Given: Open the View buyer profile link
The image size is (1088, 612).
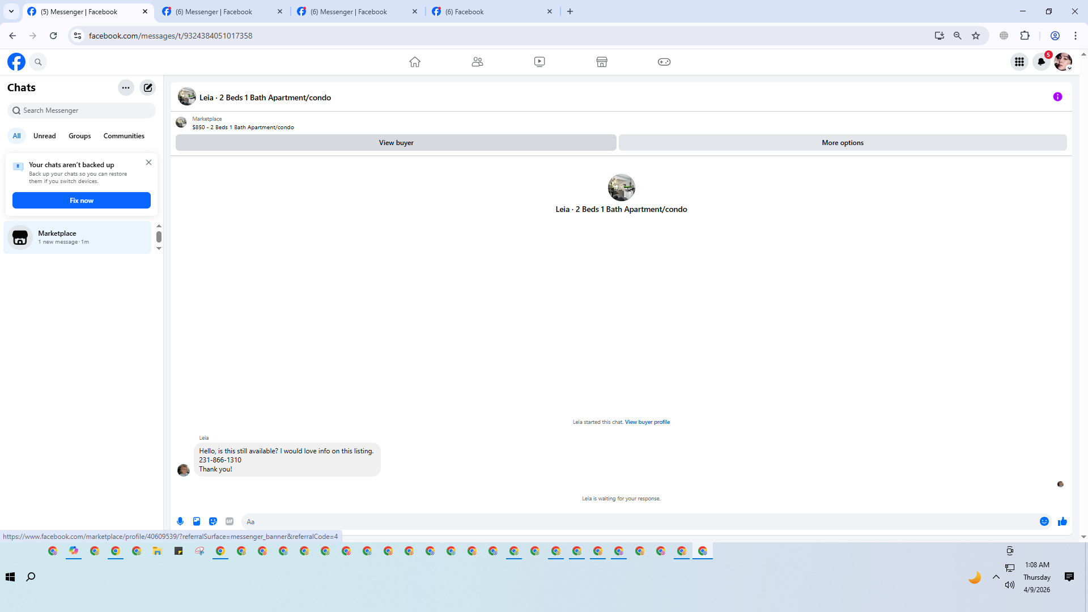Looking at the screenshot, I should coord(647,422).
